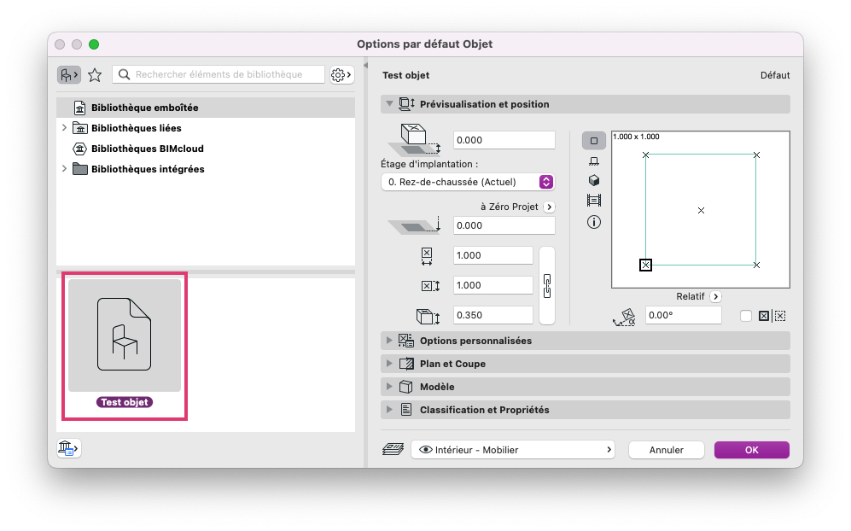Image resolution: width=851 pixels, height=531 pixels.
Task: Select the 2D plan preview icon
Action: (594, 141)
